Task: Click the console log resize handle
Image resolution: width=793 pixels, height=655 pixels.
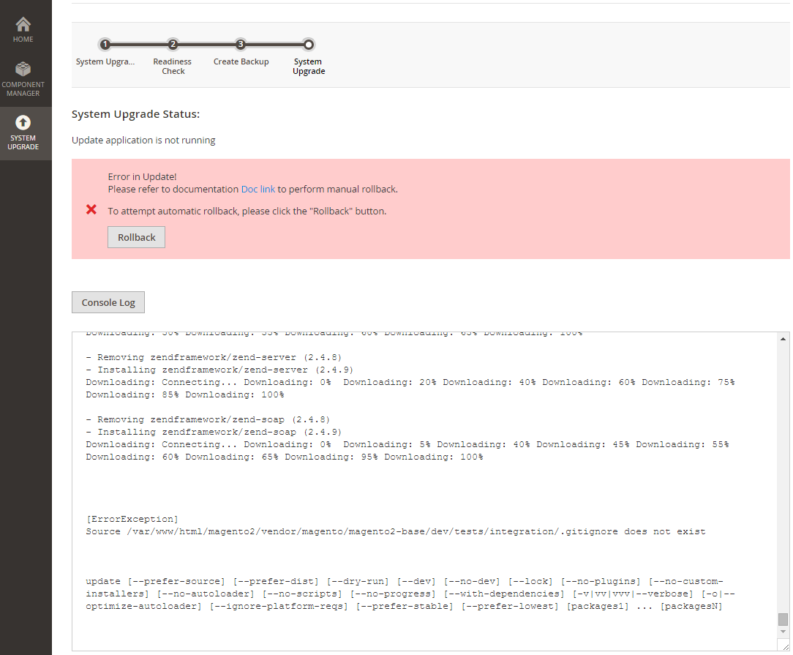Action: (785, 646)
